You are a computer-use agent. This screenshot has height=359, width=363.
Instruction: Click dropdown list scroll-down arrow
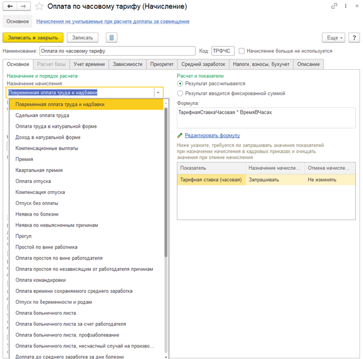click(x=166, y=357)
